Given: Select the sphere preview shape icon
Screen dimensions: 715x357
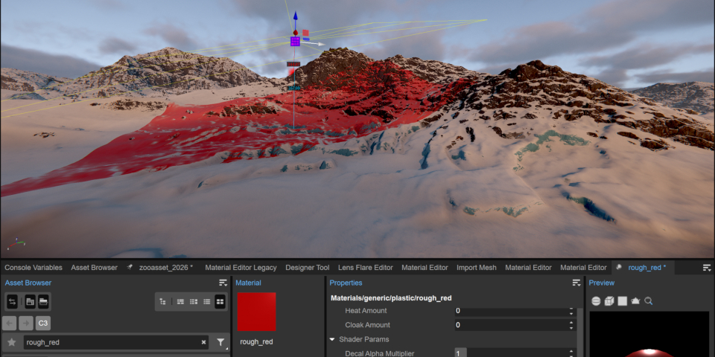Looking at the screenshot, I should [x=597, y=301].
